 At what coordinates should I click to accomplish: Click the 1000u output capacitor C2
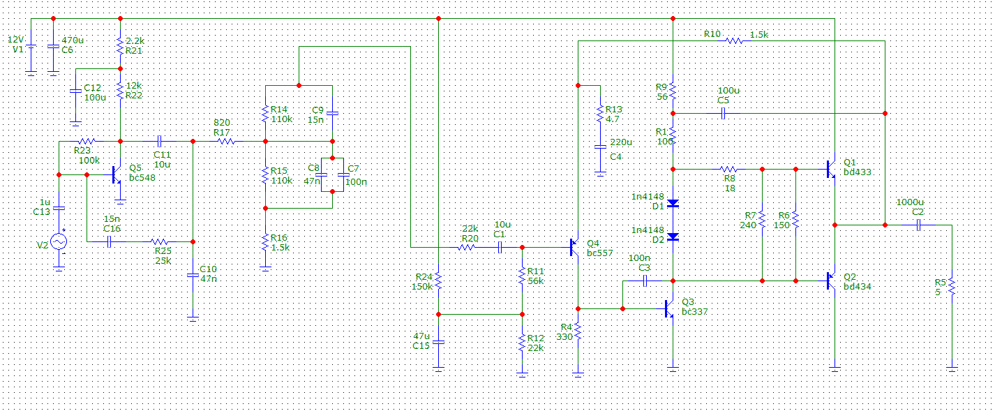click(x=918, y=225)
